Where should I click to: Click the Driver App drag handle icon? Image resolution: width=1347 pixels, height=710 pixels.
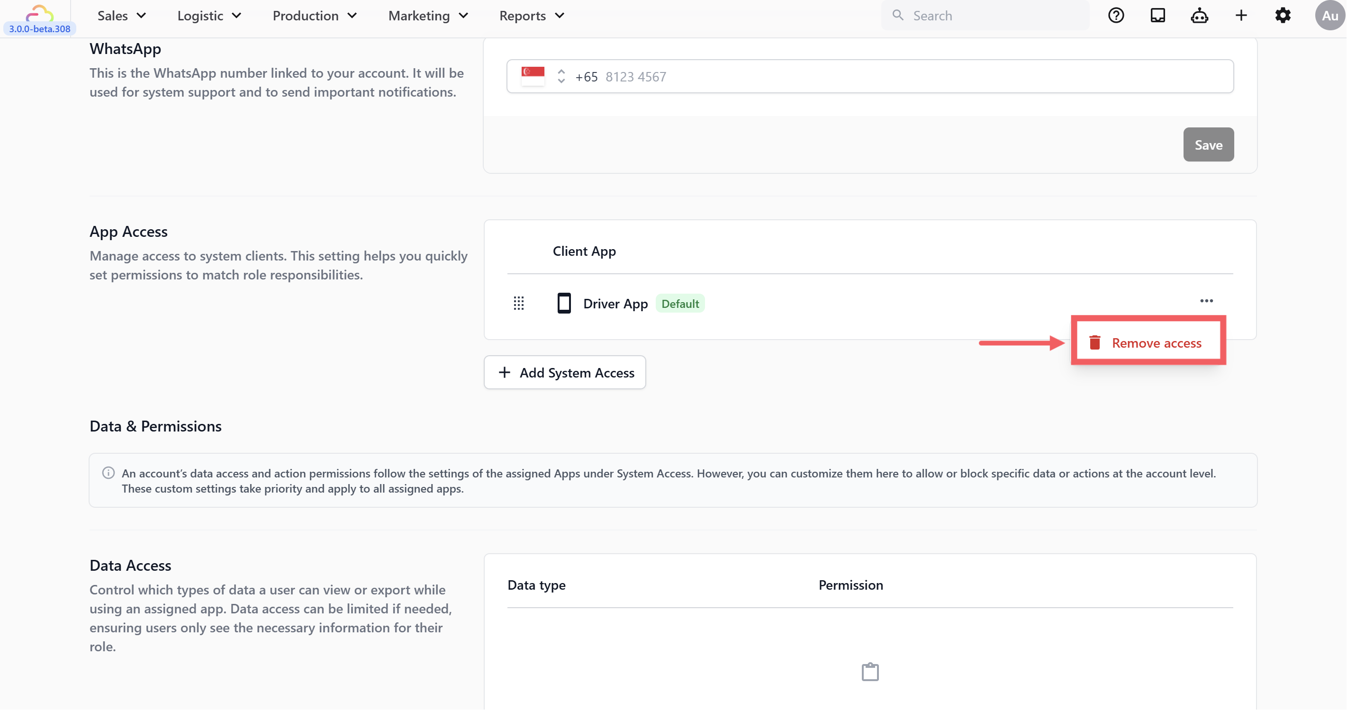pyautogui.click(x=518, y=303)
